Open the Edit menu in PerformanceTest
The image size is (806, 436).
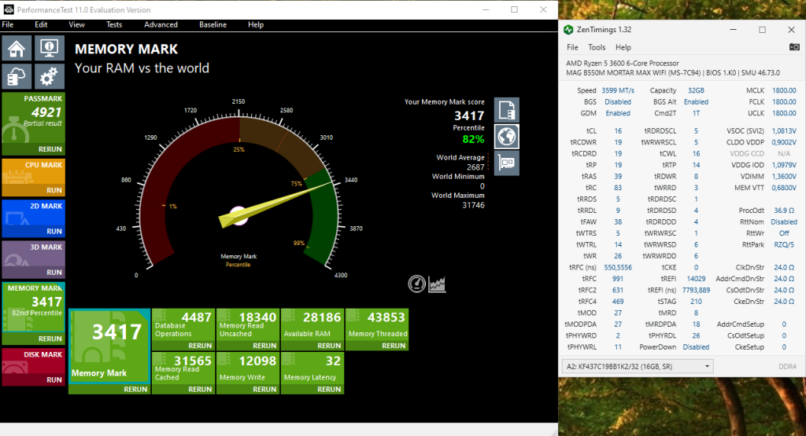tap(41, 24)
